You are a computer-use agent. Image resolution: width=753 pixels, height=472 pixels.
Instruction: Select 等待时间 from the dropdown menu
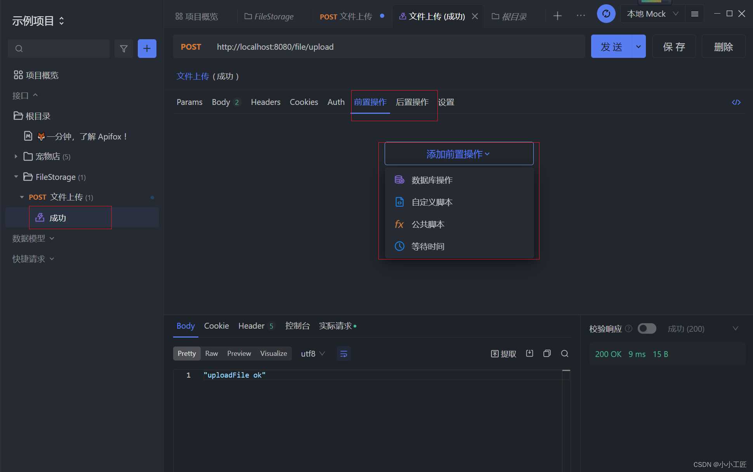pyautogui.click(x=459, y=246)
